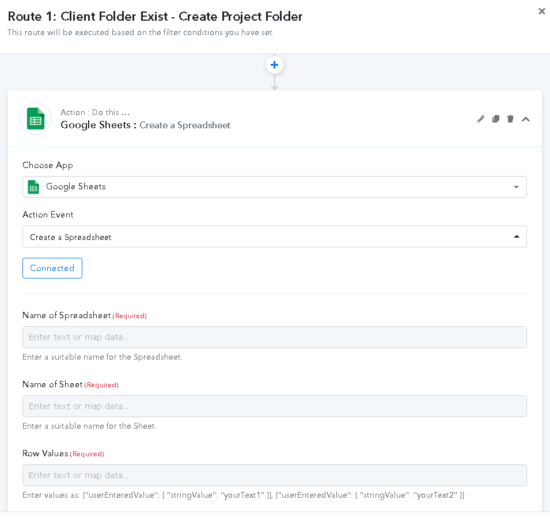The width and height of the screenshot is (550, 519).
Task: Click 'Enter a suitable name for the Sheet.' hint
Action: (89, 426)
